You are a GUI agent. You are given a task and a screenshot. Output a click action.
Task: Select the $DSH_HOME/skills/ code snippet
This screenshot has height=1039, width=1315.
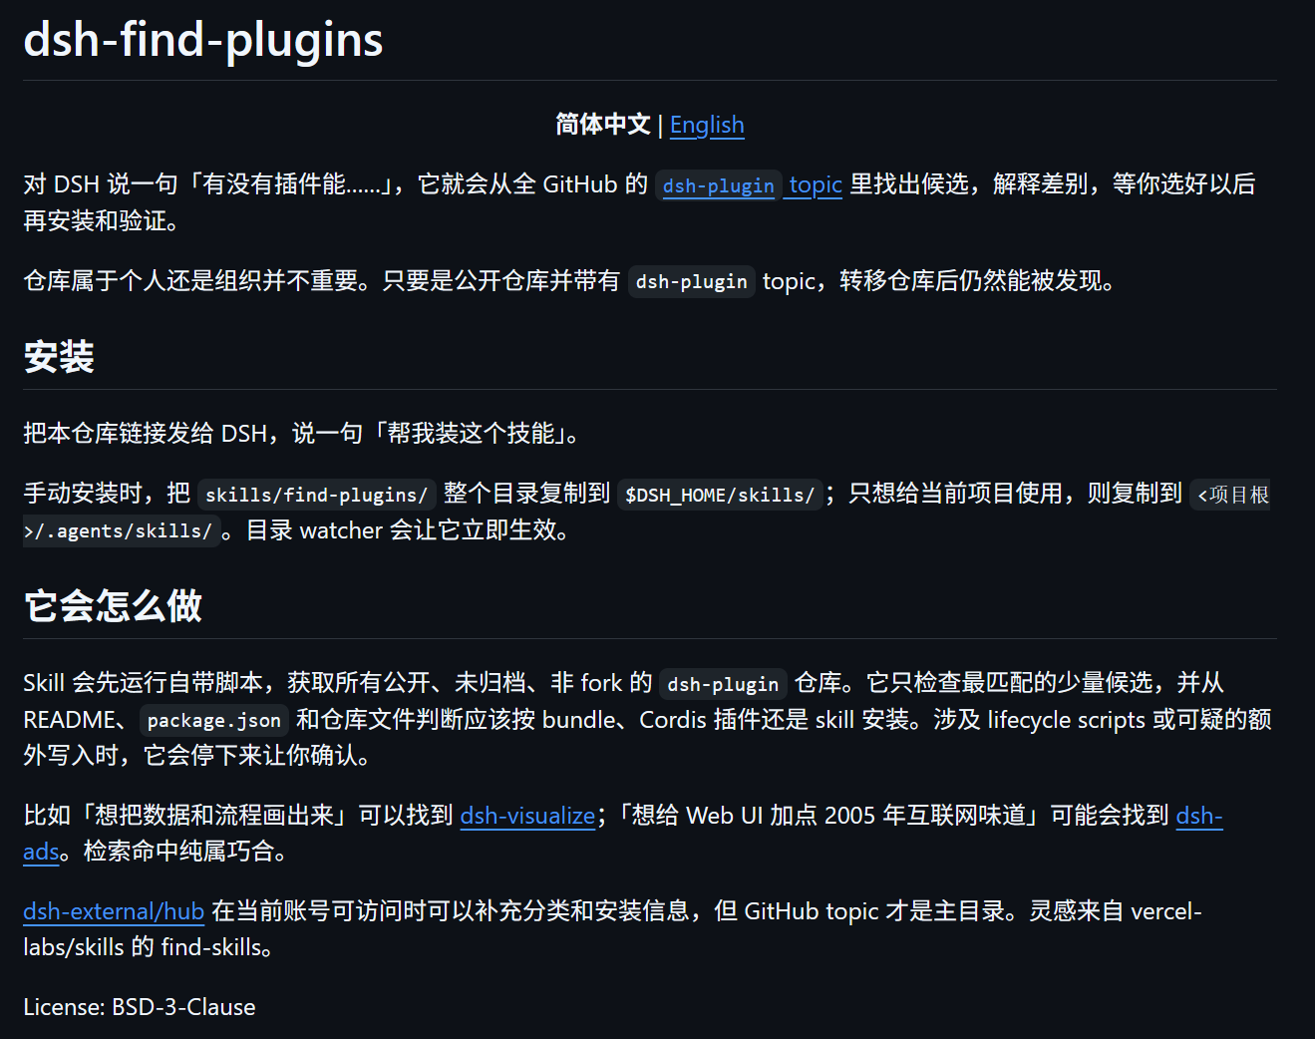pos(720,495)
